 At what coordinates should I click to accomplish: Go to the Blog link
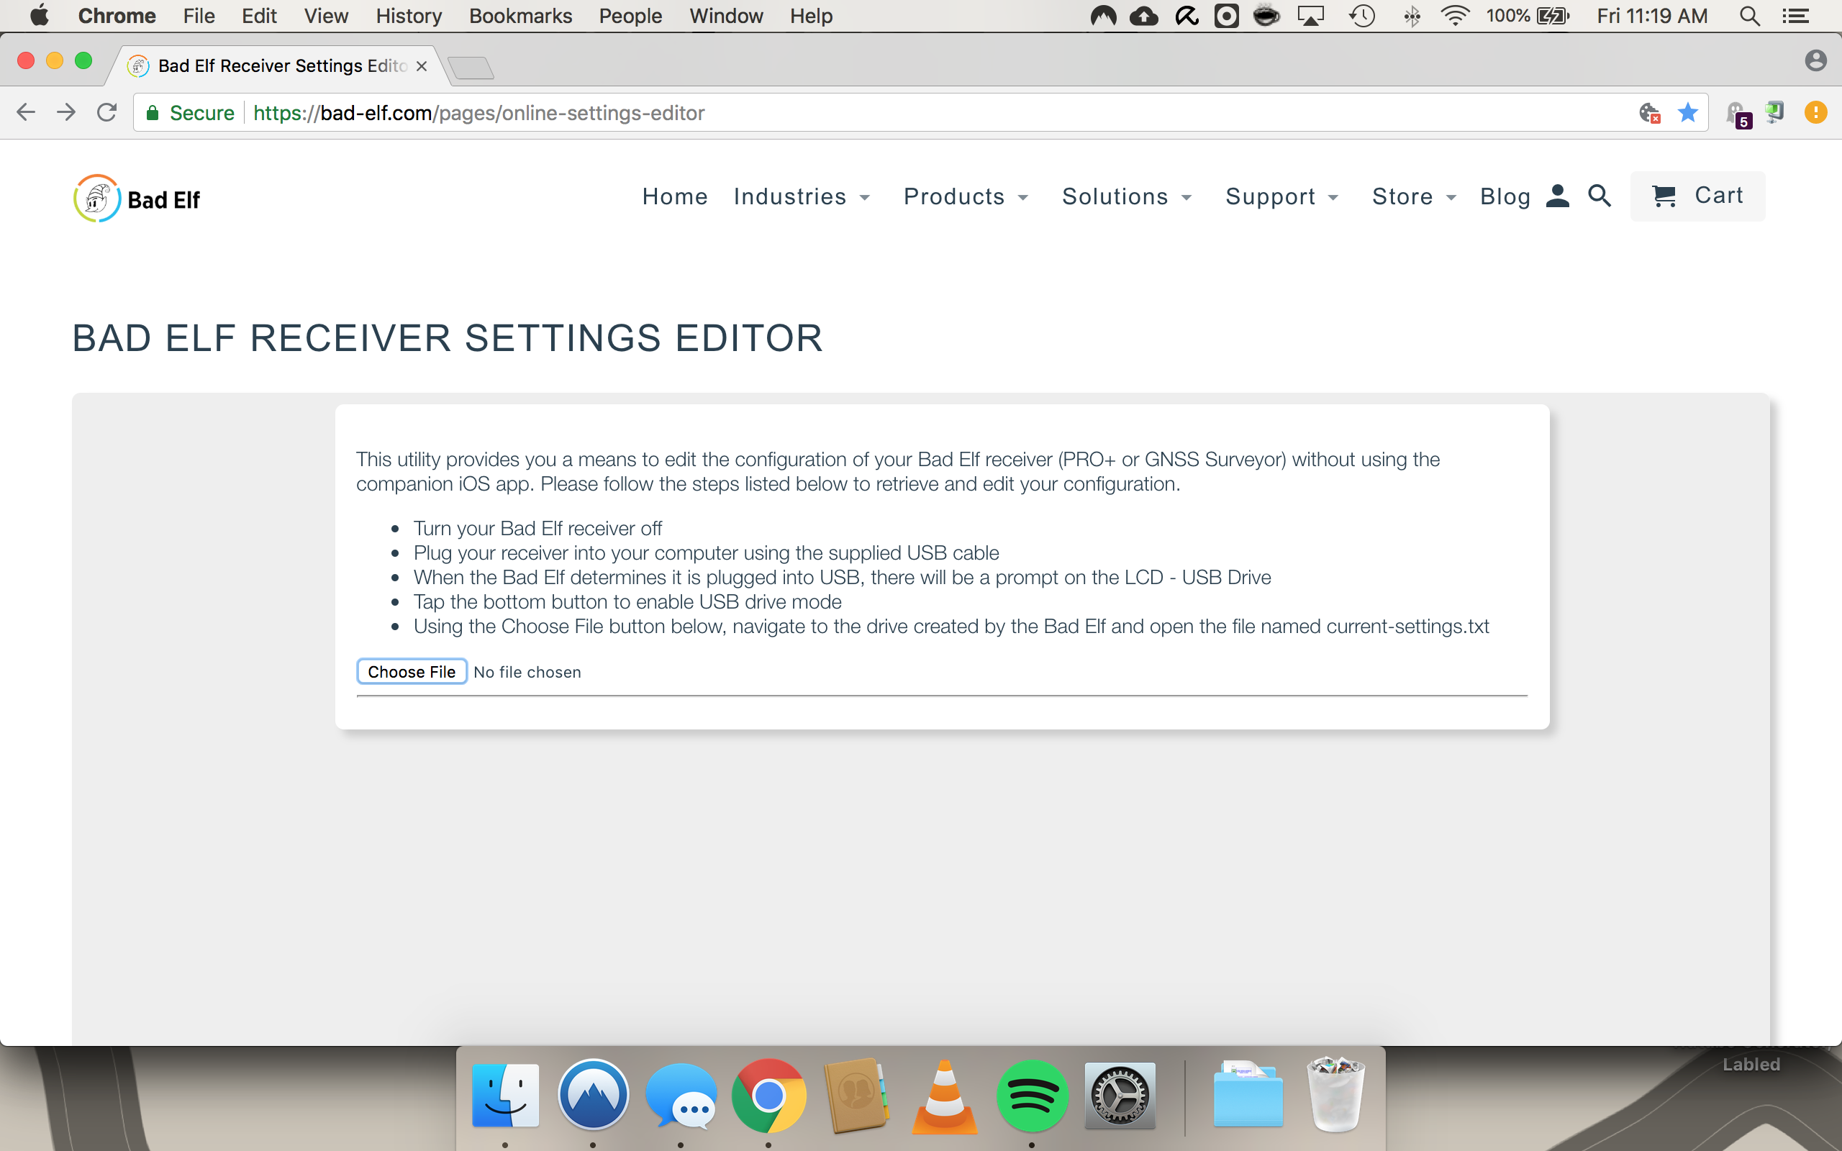pos(1504,196)
